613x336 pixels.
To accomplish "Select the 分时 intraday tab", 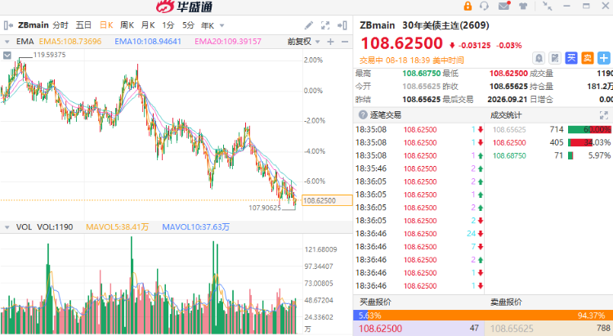I will pos(60,25).
